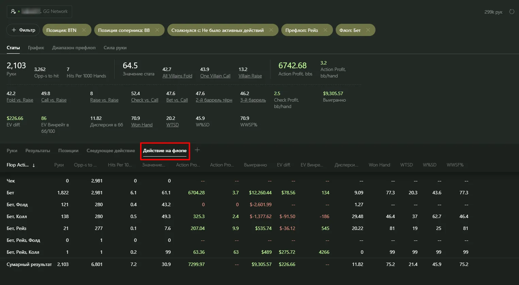Viewport: 519px width, 285px height.
Task: Close the Столкнулся с filter chip
Action: pyautogui.click(x=271, y=30)
